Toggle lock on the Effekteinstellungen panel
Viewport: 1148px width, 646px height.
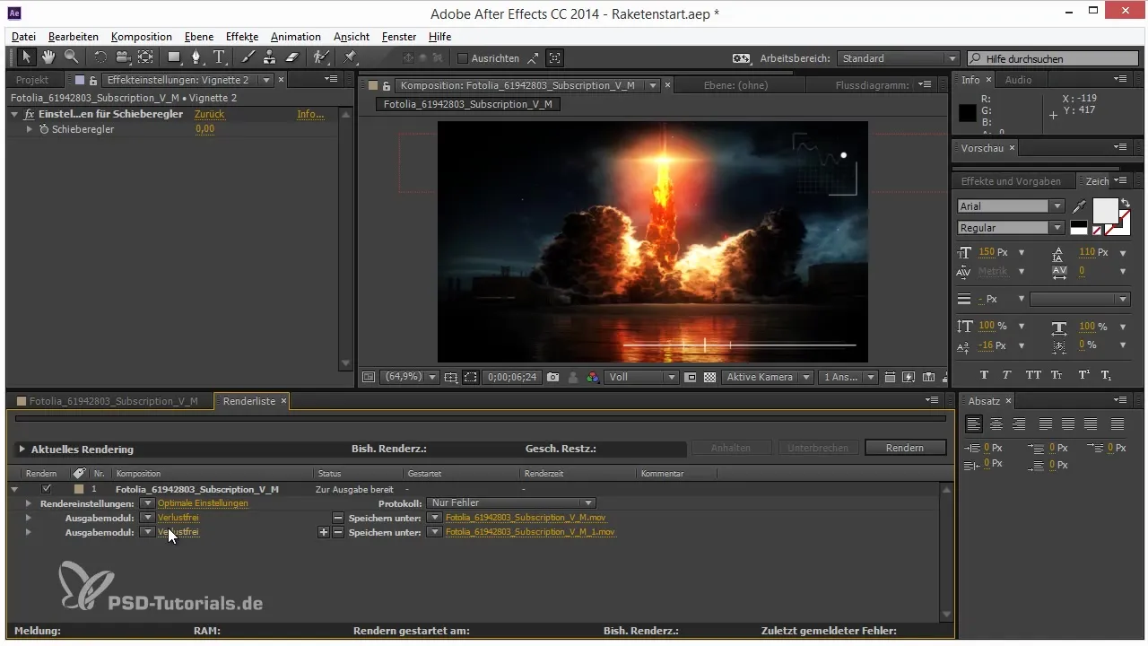(x=92, y=80)
